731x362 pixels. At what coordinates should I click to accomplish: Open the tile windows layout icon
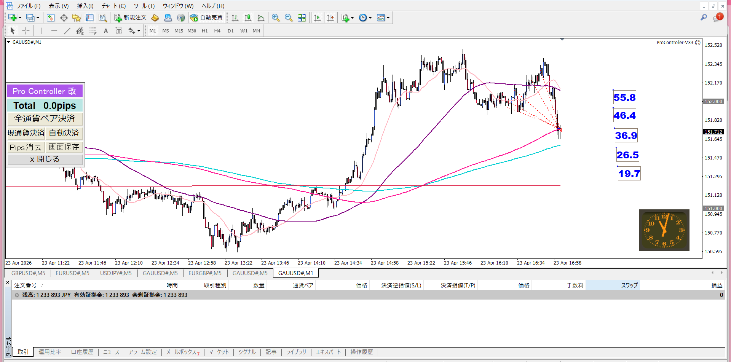tap(302, 18)
